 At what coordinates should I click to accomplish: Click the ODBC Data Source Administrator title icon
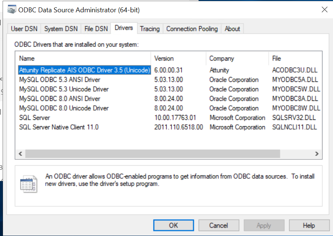pyautogui.click(x=12, y=10)
